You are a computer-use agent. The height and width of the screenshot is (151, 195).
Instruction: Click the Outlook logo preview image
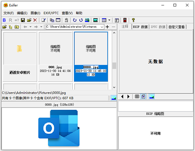tap(59, 129)
